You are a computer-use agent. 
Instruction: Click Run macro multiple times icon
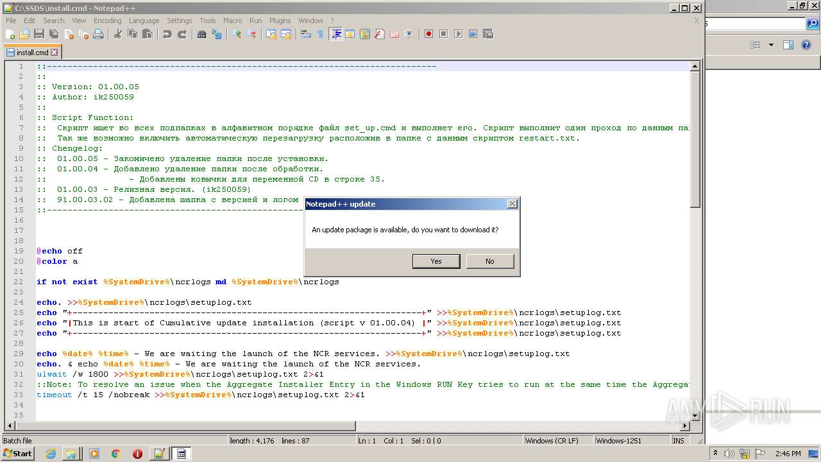coord(473,34)
